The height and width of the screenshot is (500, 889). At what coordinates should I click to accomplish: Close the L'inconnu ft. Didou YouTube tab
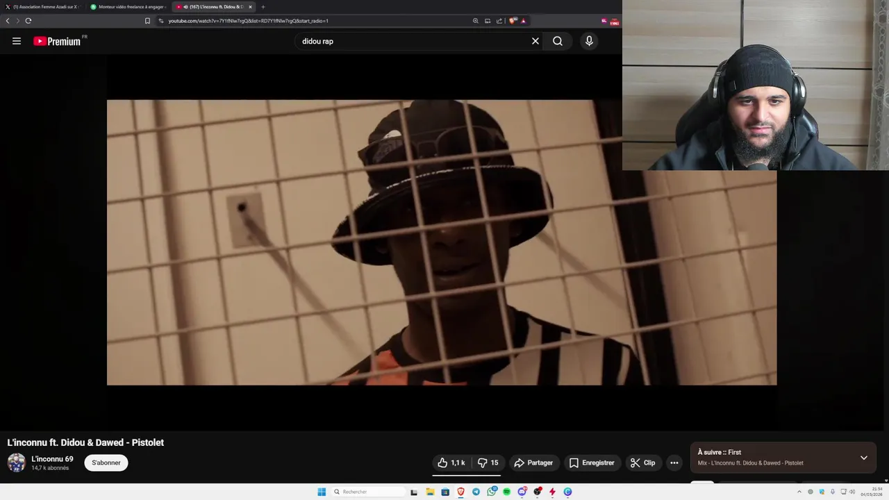[x=251, y=7]
